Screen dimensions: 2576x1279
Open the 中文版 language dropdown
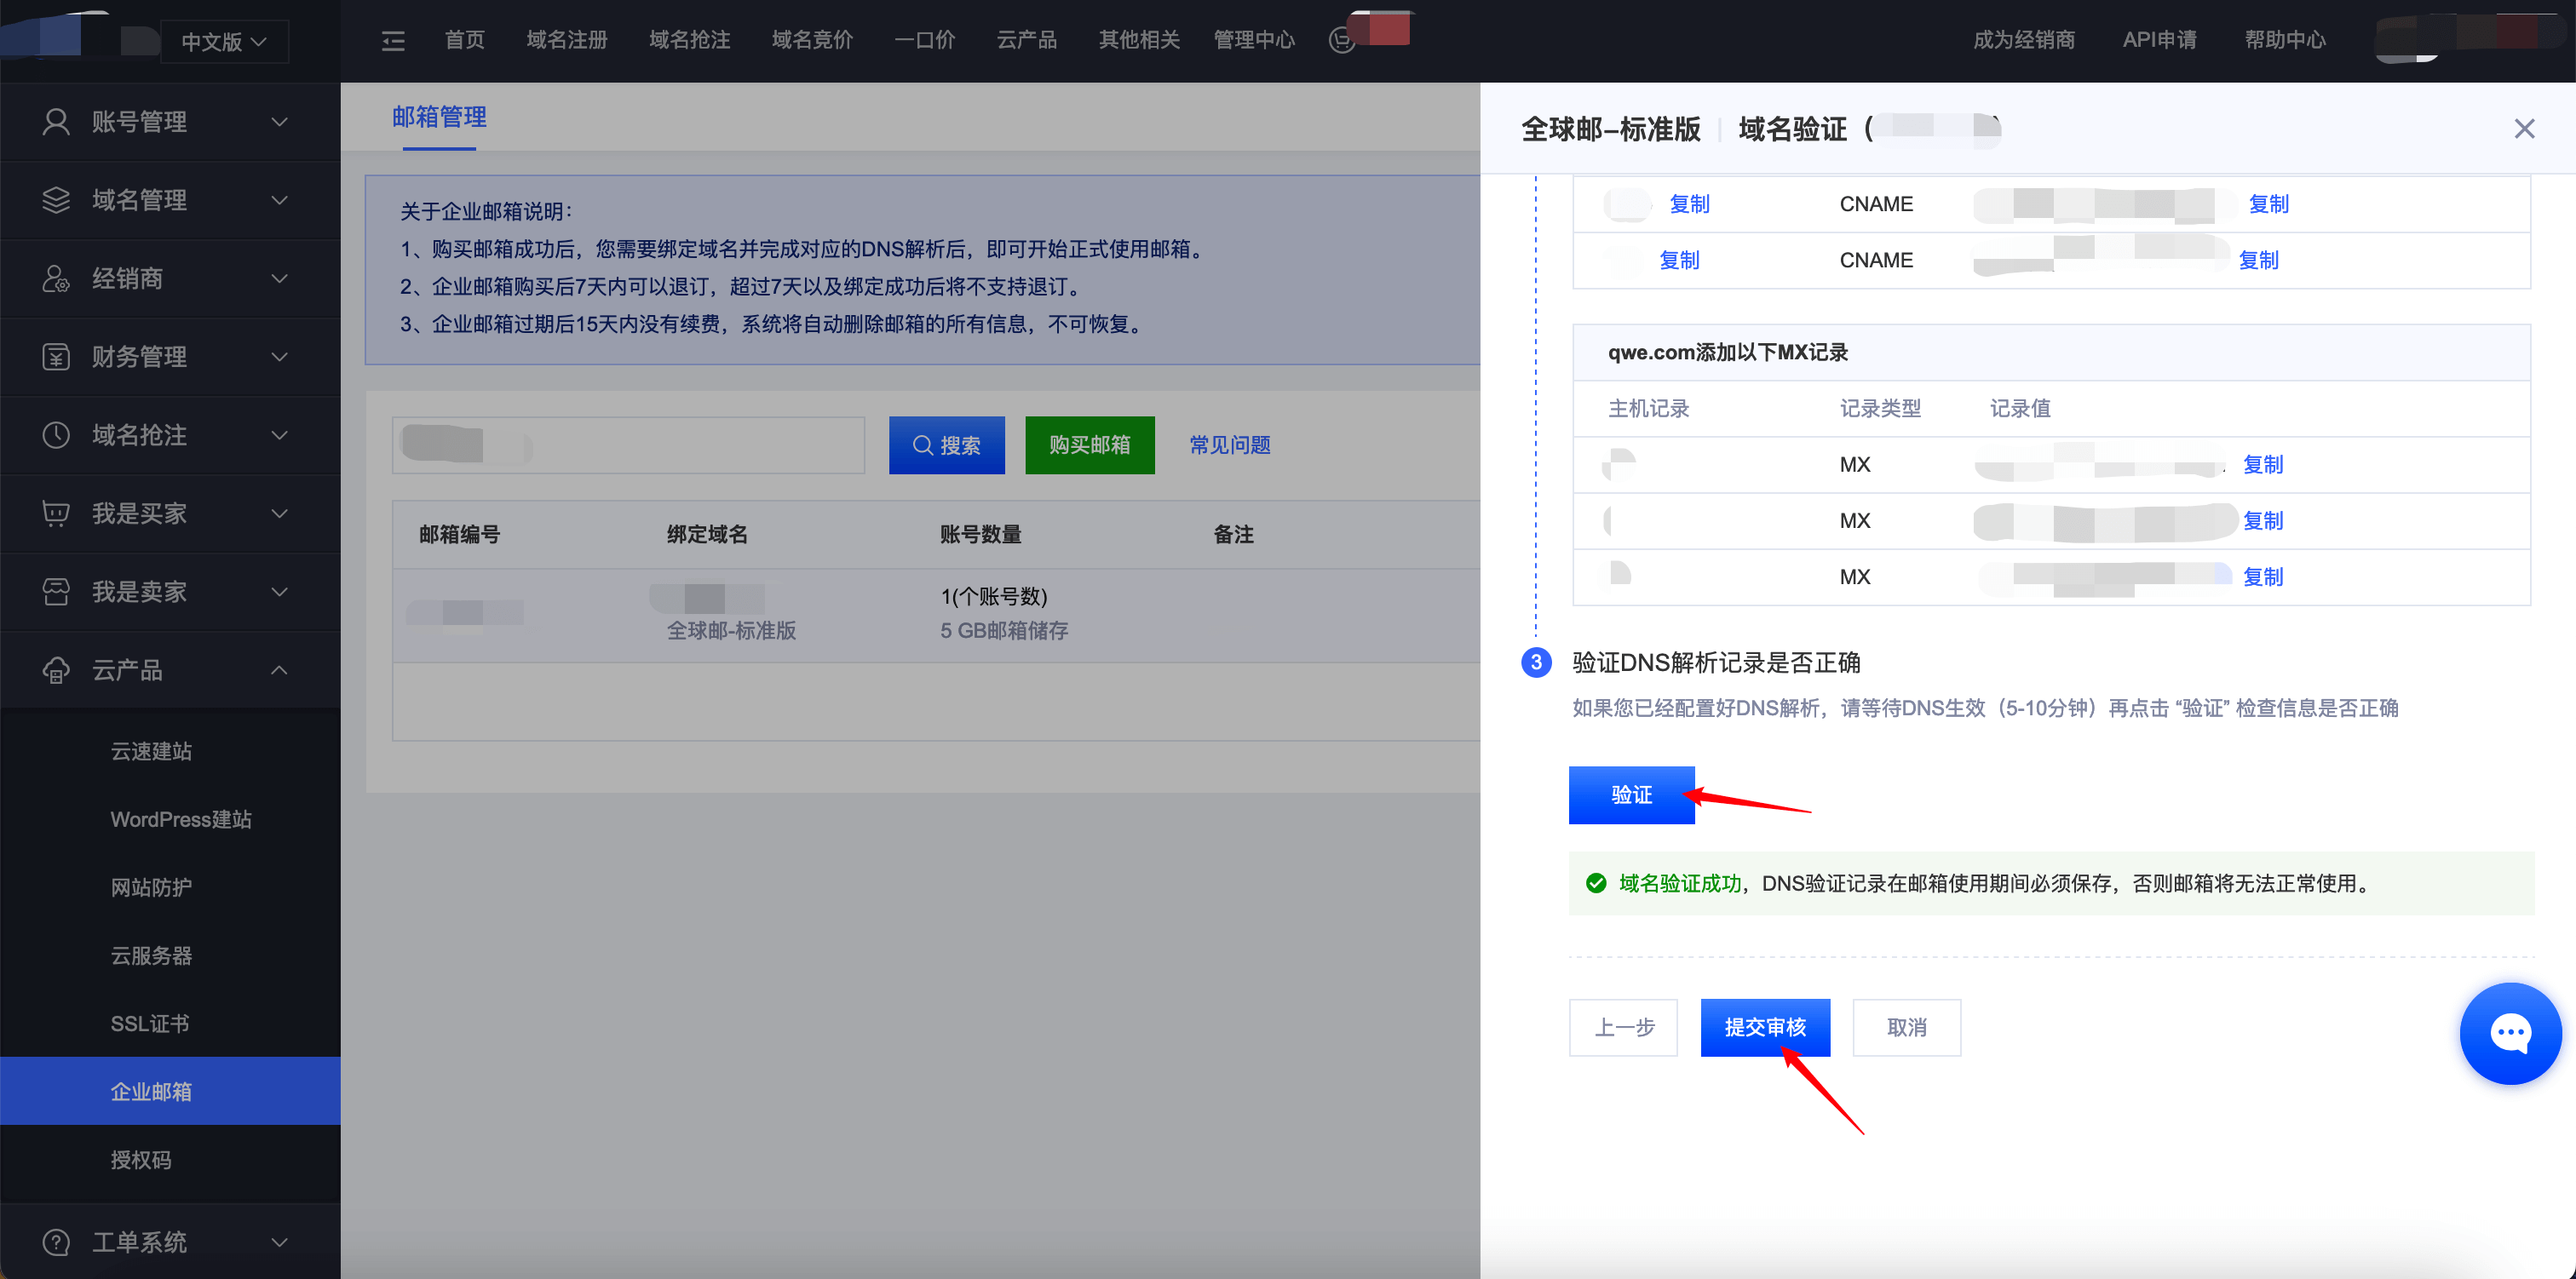point(224,42)
